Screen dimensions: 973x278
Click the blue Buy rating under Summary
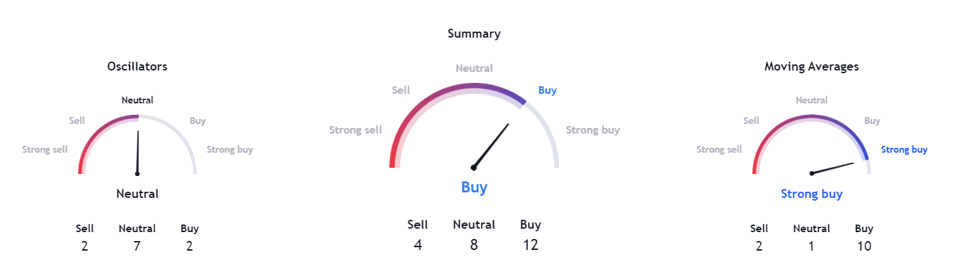[x=474, y=187]
